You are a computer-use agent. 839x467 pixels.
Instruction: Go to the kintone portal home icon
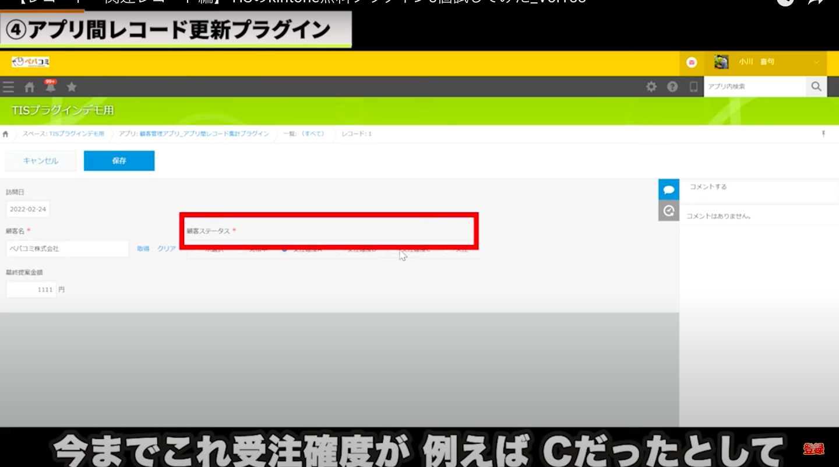point(29,87)
